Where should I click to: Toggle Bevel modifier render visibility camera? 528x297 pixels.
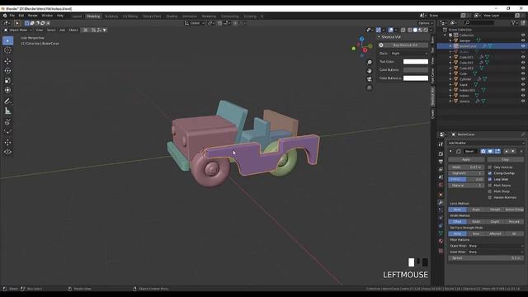483,151
